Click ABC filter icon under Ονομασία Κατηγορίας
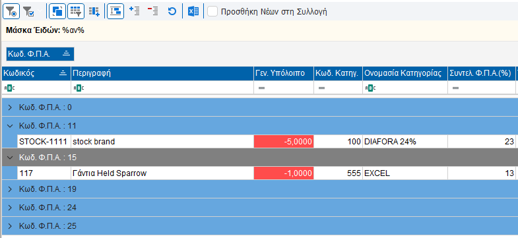518x238 pixels. click(370, 88)
